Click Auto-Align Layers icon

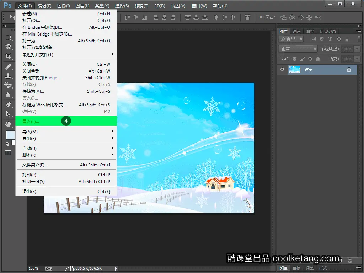[x=248, y=17]
